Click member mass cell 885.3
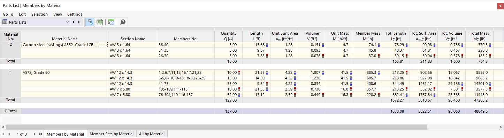 point(368,72)
